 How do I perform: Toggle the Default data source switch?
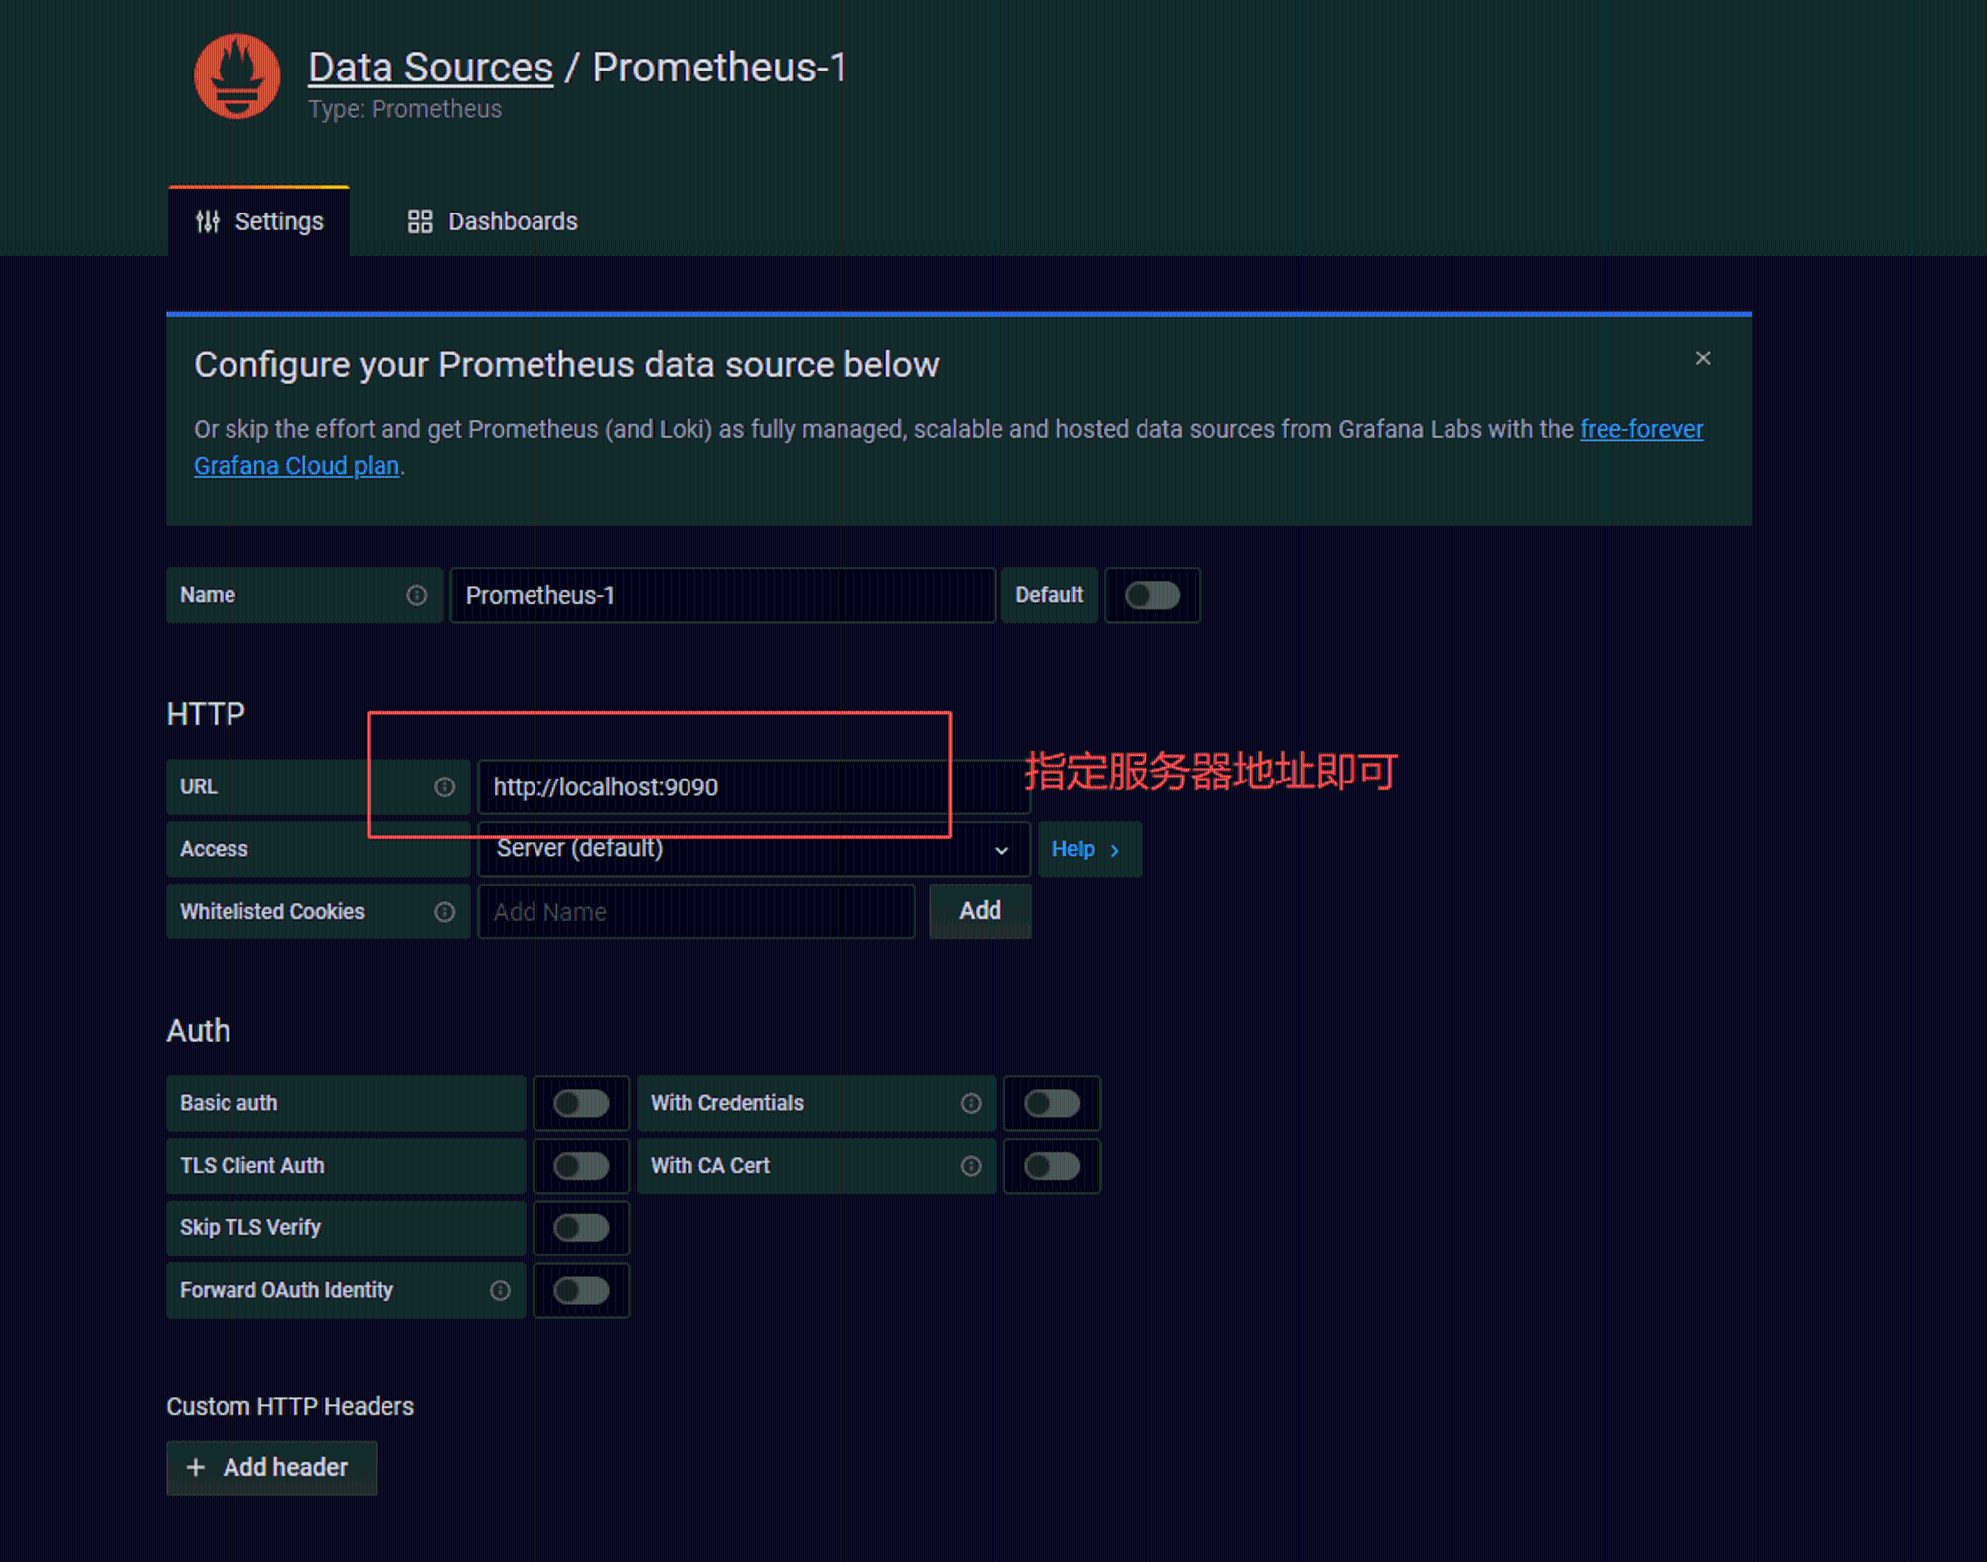(1152, 595)
